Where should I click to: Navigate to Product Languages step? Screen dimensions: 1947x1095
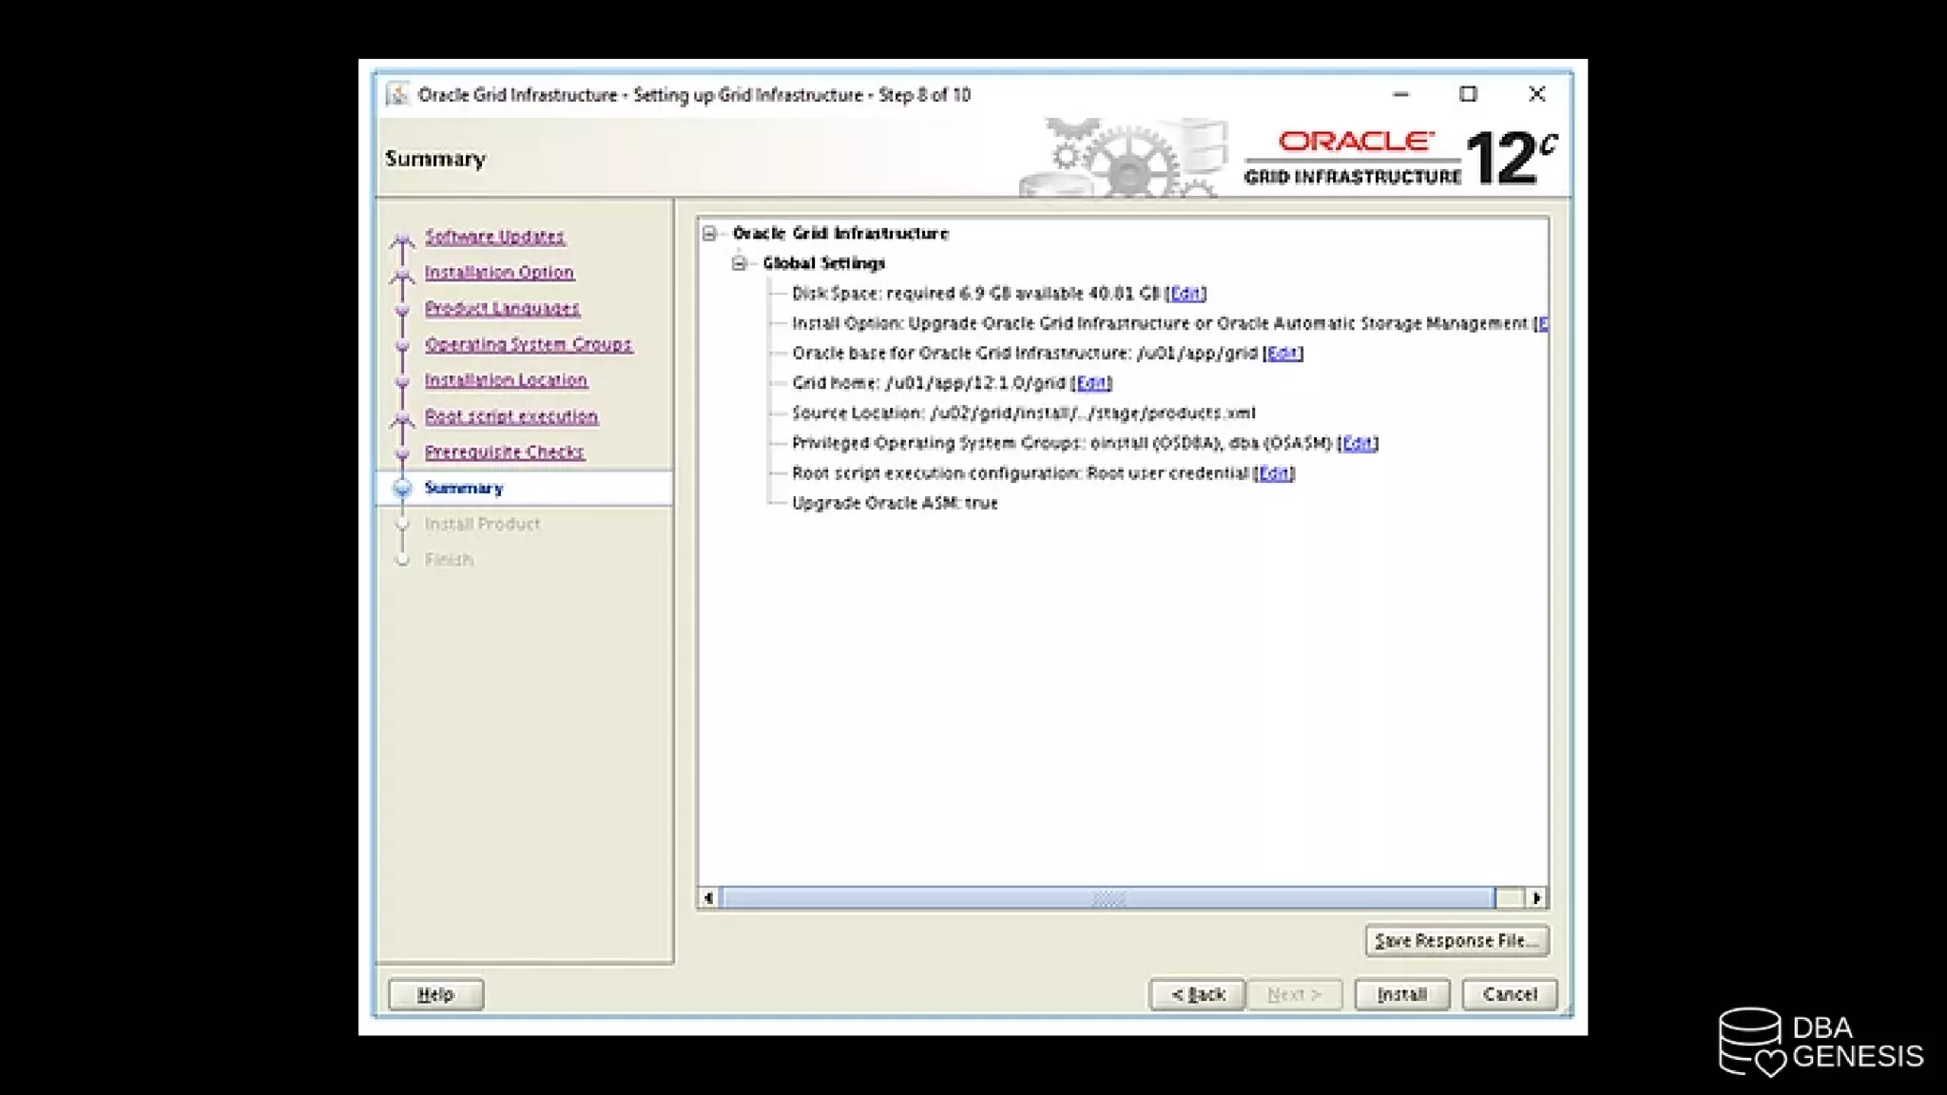[x=502, y=308]
